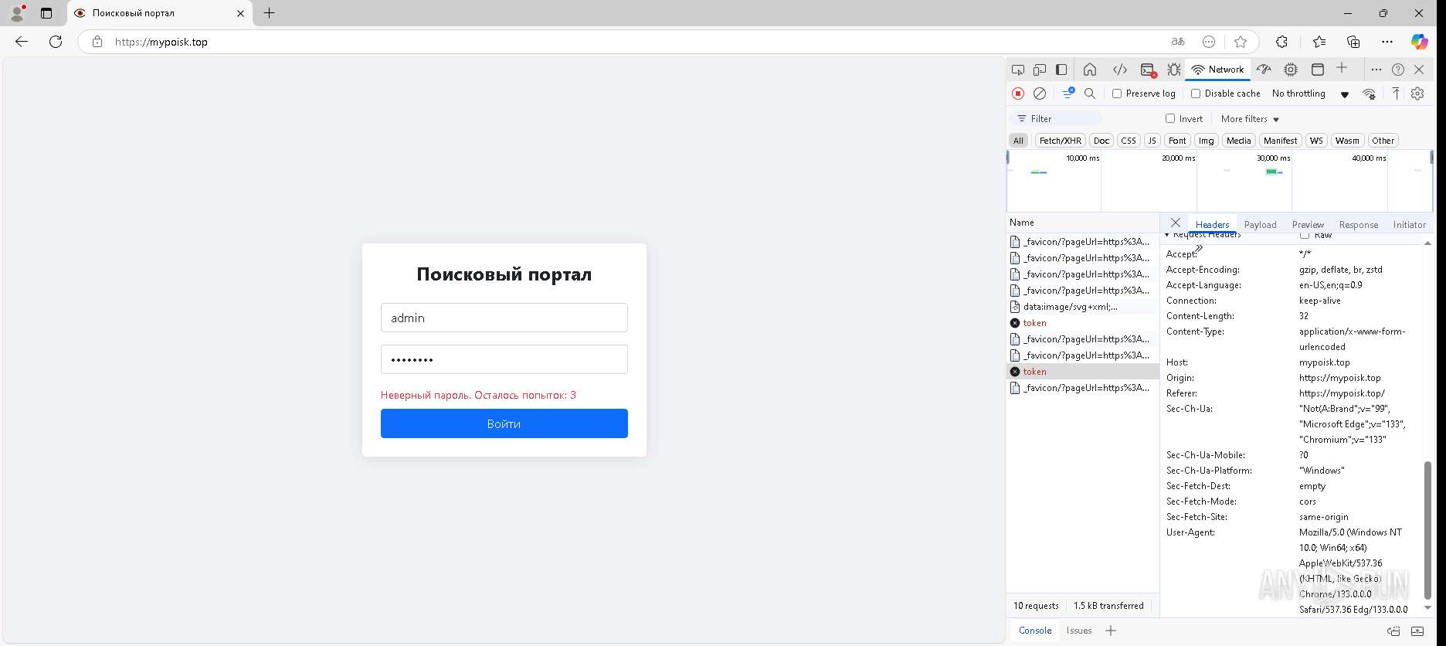Select the Manifest filter chip

[1280, 141]
